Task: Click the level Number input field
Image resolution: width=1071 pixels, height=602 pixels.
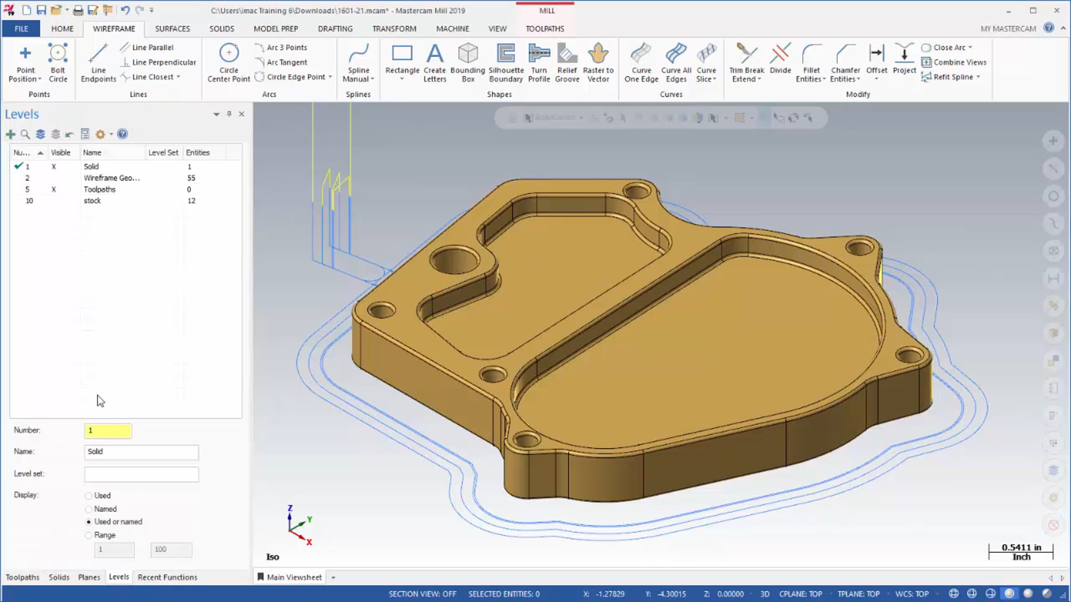Action: coord(108,431)
